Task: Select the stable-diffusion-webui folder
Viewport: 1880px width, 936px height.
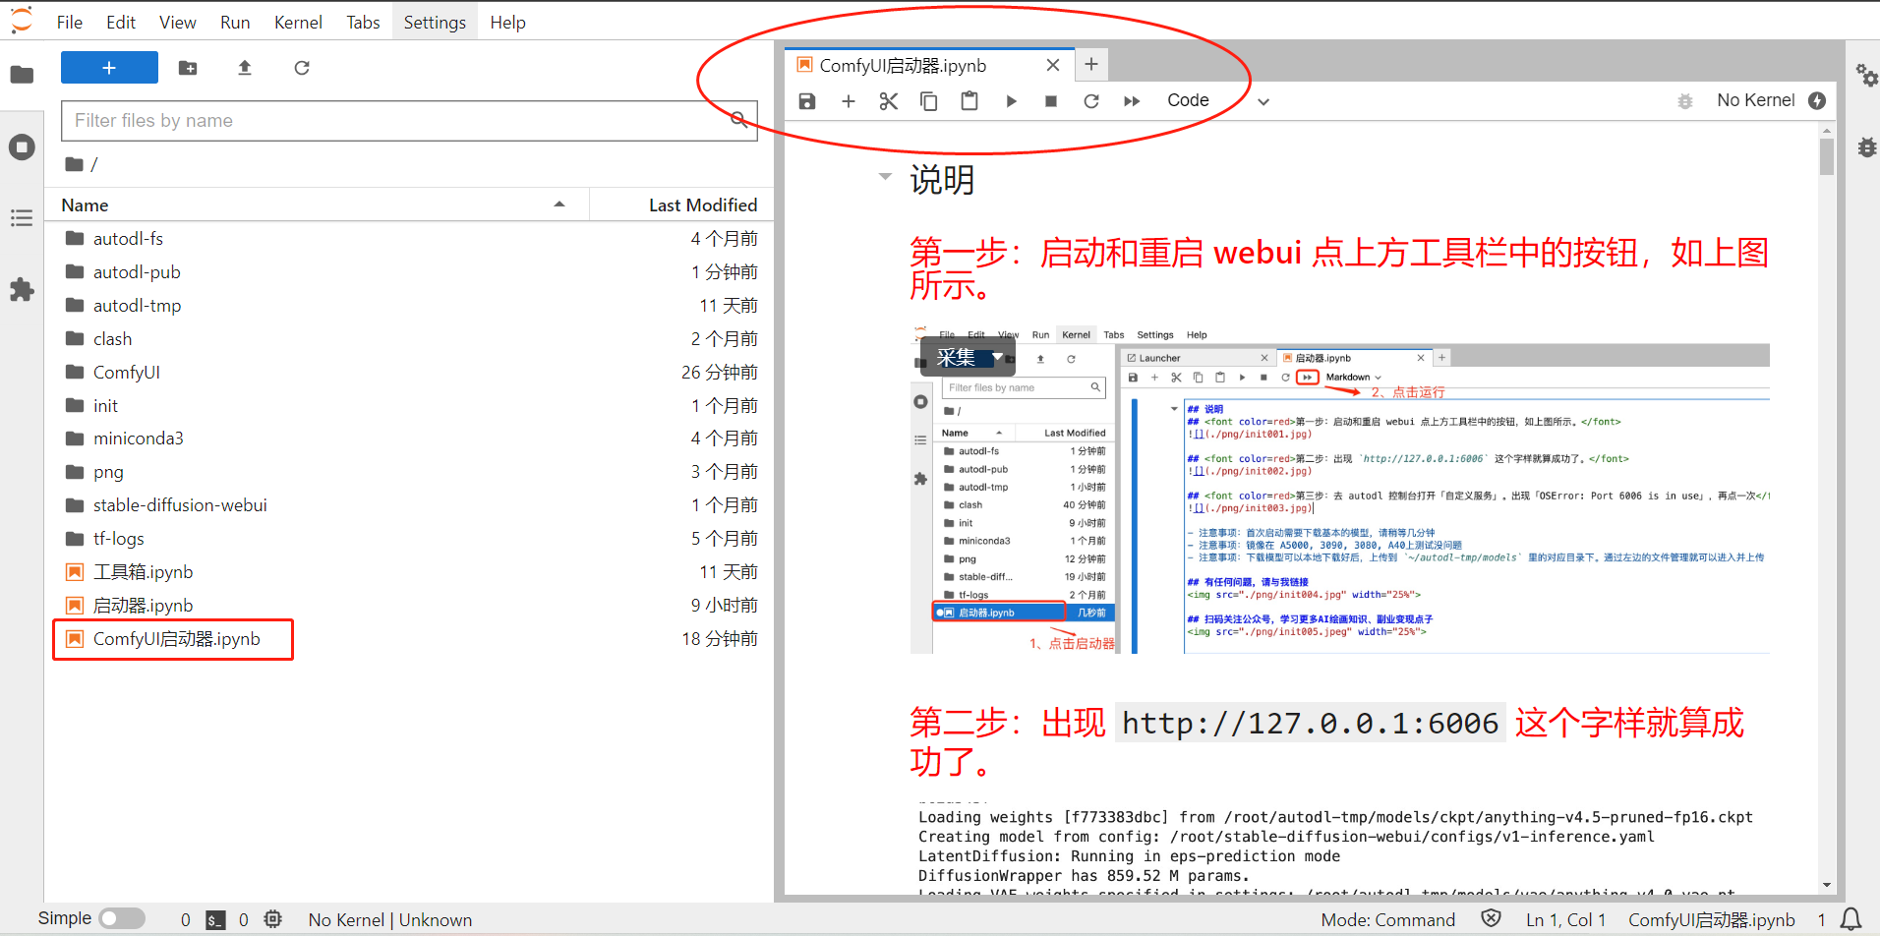Action: 409,505
